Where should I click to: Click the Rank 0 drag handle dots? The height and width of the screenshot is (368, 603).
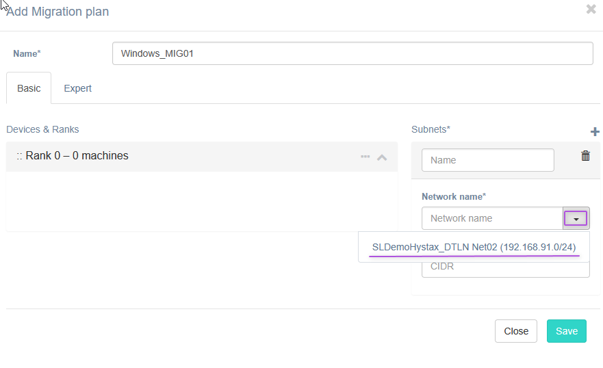(x=19, y=156)
